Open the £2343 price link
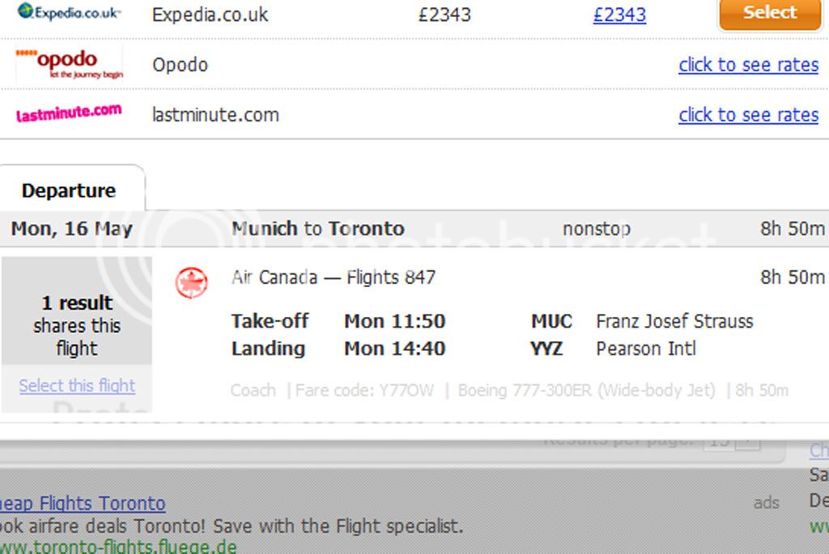Viewport: 829px width, 554px height. pos(619,15)
